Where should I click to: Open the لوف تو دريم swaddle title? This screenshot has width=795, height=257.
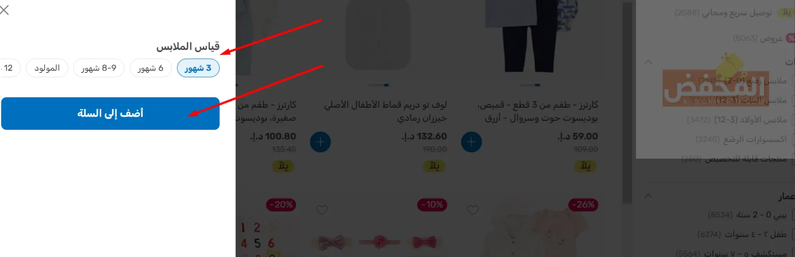385,111
